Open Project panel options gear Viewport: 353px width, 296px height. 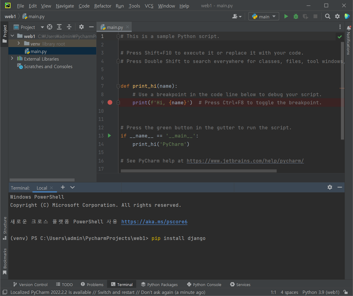(x=81, y=27)
